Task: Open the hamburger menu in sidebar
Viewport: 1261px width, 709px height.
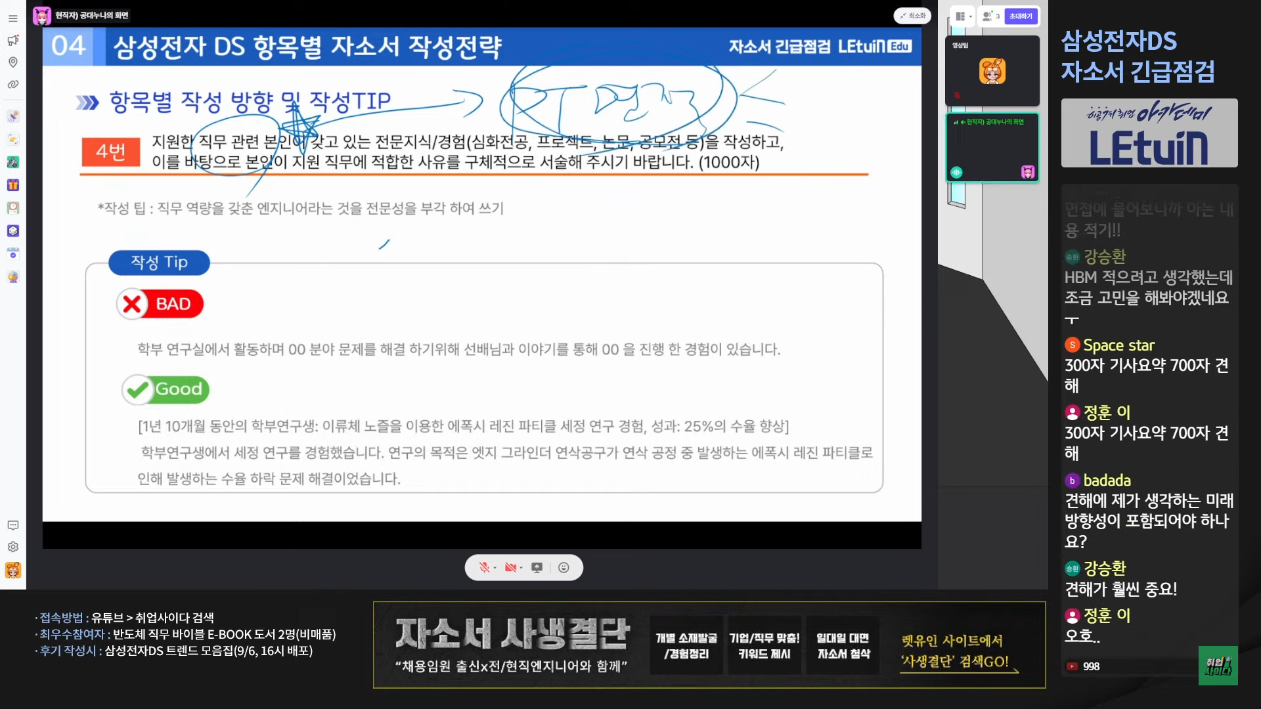Action: tap(13, 18)
